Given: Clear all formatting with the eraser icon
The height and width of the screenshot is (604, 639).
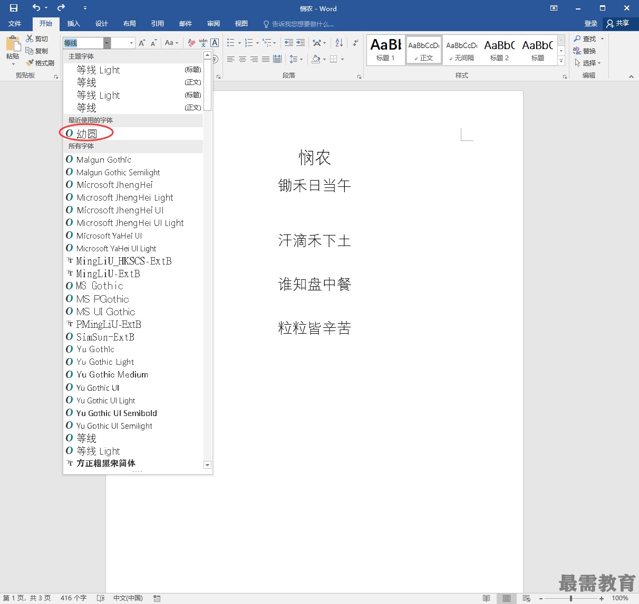Looking at the screenshot, I should click(191, 43).
